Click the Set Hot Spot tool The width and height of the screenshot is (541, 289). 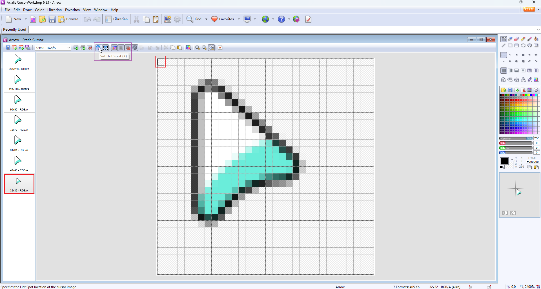pyautogui.click(x=98, y=48)
